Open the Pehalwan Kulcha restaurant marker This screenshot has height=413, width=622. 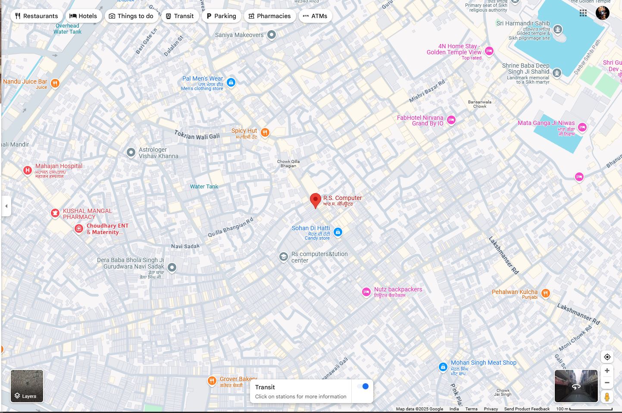pos(546,294)
